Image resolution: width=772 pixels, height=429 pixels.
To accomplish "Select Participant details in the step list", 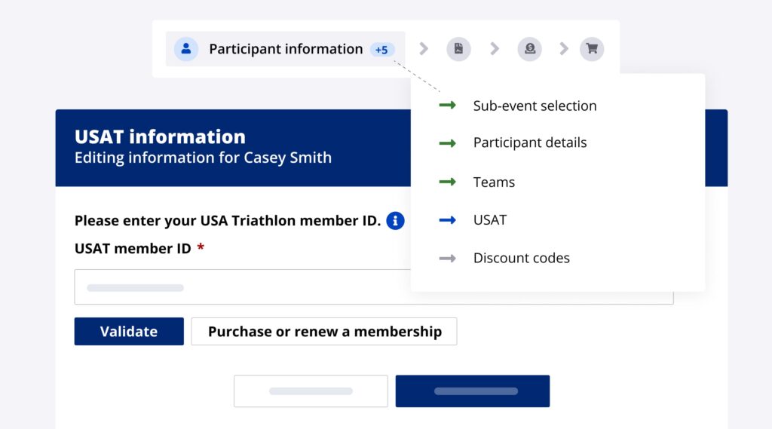I will coord(529,142).
